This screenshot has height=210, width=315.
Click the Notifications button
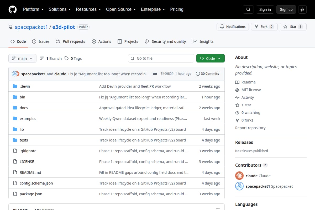[233, 27]
